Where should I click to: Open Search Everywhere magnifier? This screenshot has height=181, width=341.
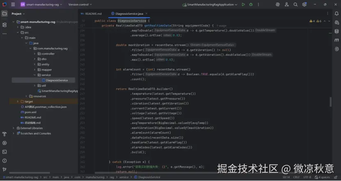click(295, 5)
